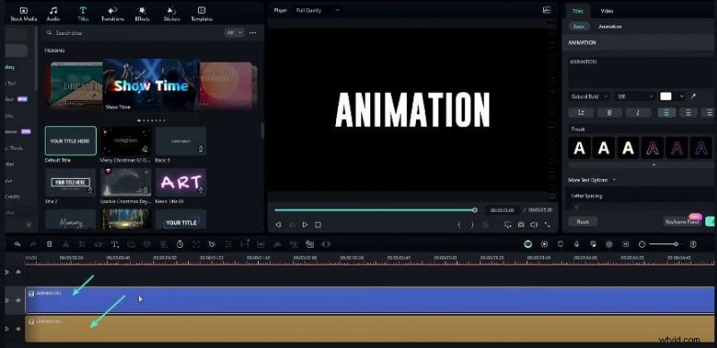The width and height of the screenshot is (717, 348).
Task: Stop the preview playback
Action: coord(318,225)
